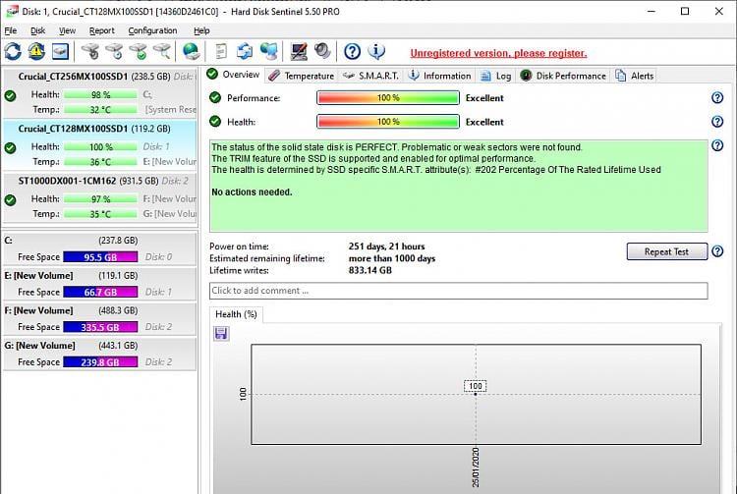Click the Refresh icon in the toolbar
The width and height of the screenshot is (737, 494).
tap(13, 51)
